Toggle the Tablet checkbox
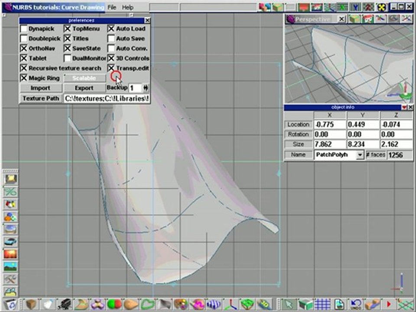416x312 pixels. tap(24, 58)
